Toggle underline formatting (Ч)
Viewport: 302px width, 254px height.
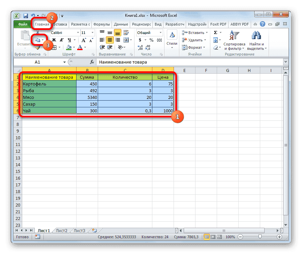69,40
